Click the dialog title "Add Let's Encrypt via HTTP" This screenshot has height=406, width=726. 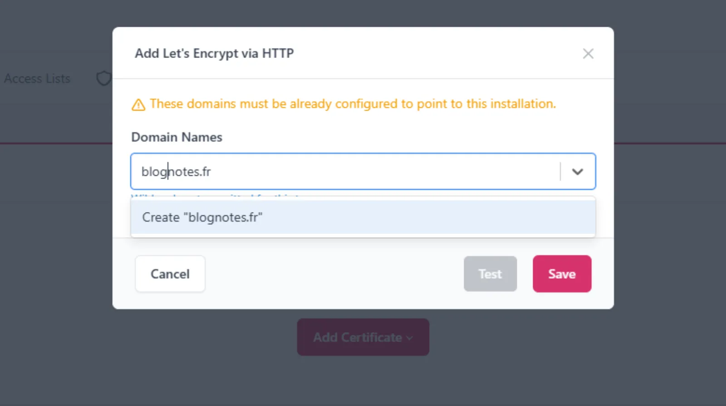214,53
